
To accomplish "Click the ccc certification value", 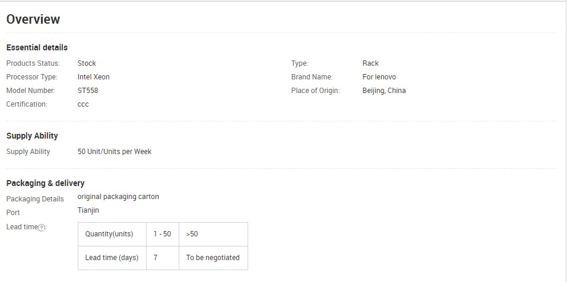I will [x=83, y=104].
